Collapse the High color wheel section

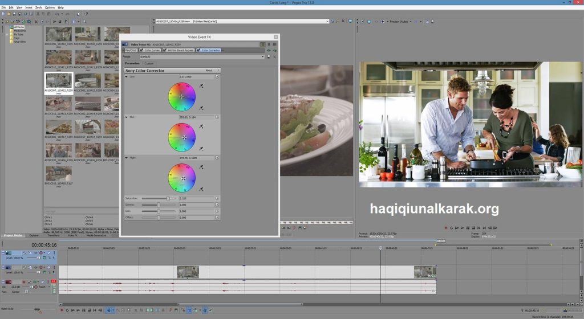click(x=126, y=158)
